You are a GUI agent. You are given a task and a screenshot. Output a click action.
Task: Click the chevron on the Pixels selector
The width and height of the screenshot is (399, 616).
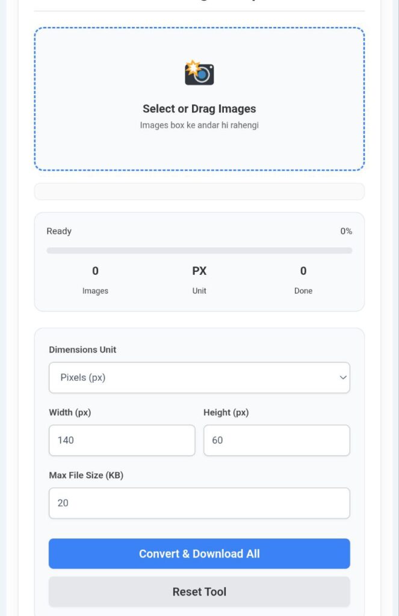(x=343, y=378)
